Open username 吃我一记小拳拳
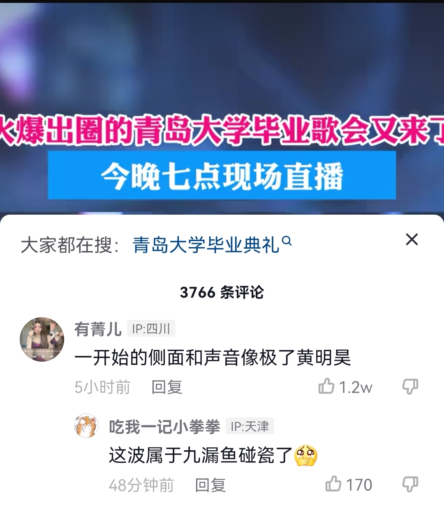The width and height of the screenshot is (444, 511). click(x=164, y=427)
